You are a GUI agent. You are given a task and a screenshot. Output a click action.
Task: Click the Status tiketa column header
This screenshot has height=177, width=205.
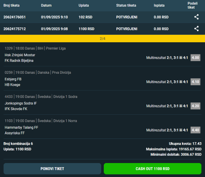click(x=126, y=5)
